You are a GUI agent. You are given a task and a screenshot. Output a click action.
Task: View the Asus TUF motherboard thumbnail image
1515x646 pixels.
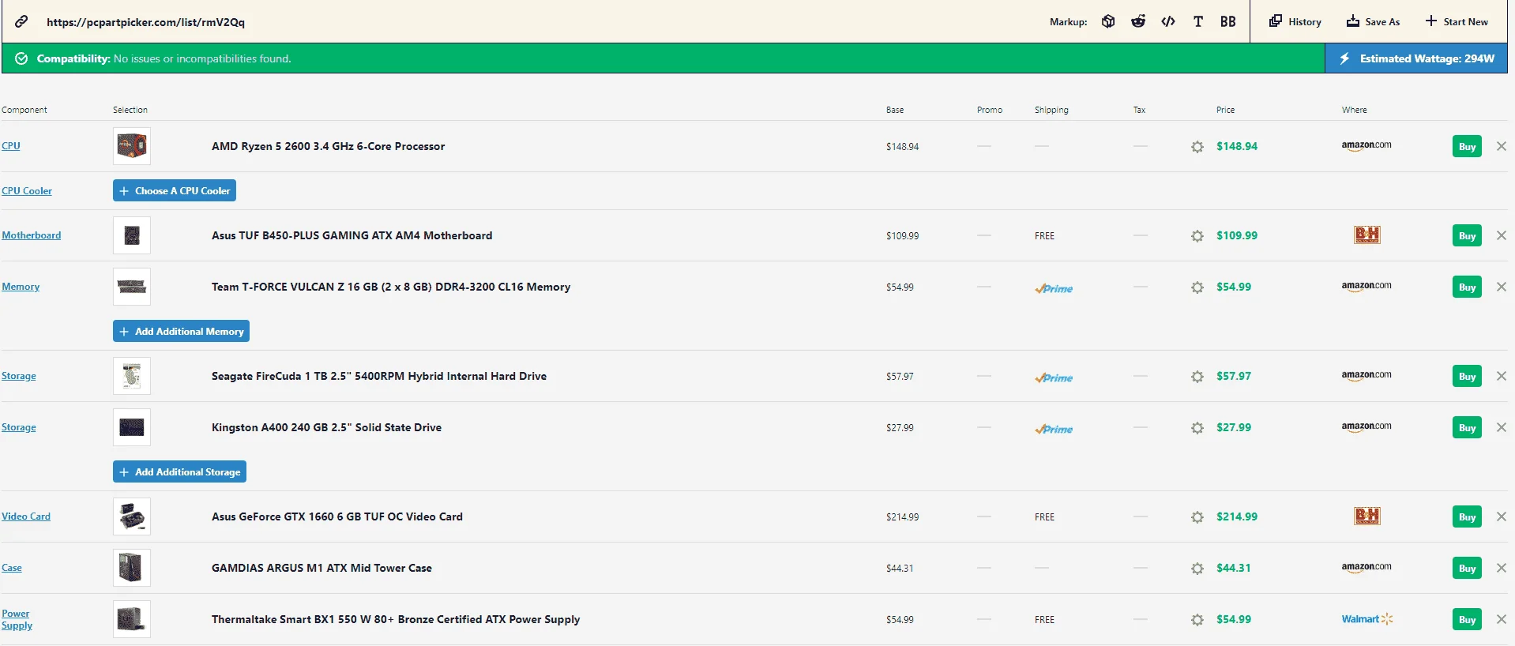click(132, 235)
